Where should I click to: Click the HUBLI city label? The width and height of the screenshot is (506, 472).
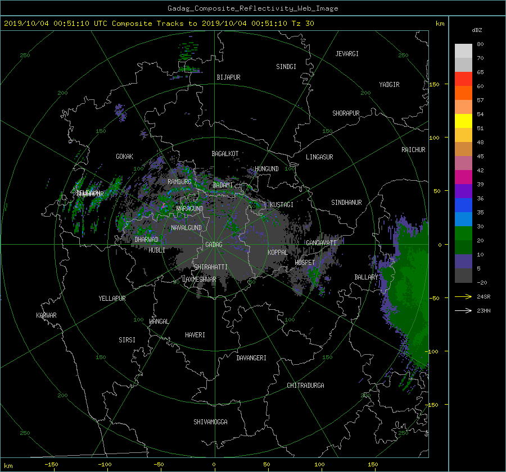point(157,250)
